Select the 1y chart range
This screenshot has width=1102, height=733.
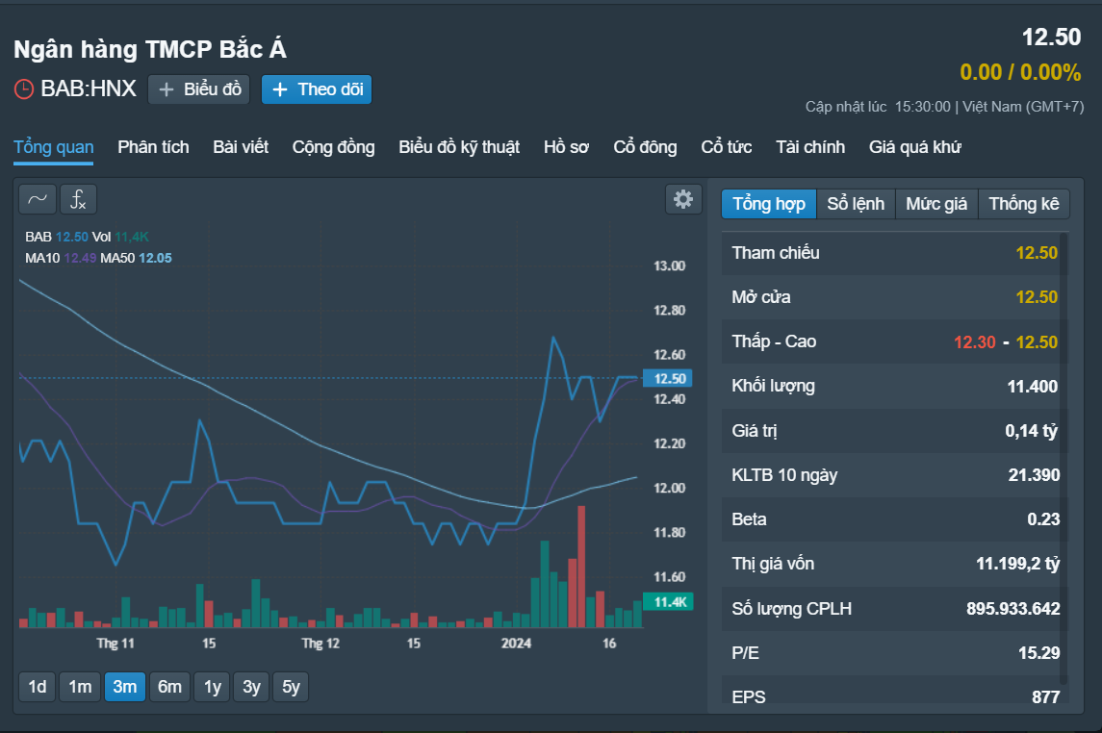213,687
